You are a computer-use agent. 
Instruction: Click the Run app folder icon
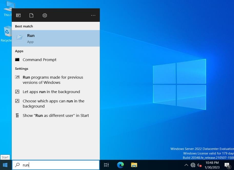click(x=19, y=37)
